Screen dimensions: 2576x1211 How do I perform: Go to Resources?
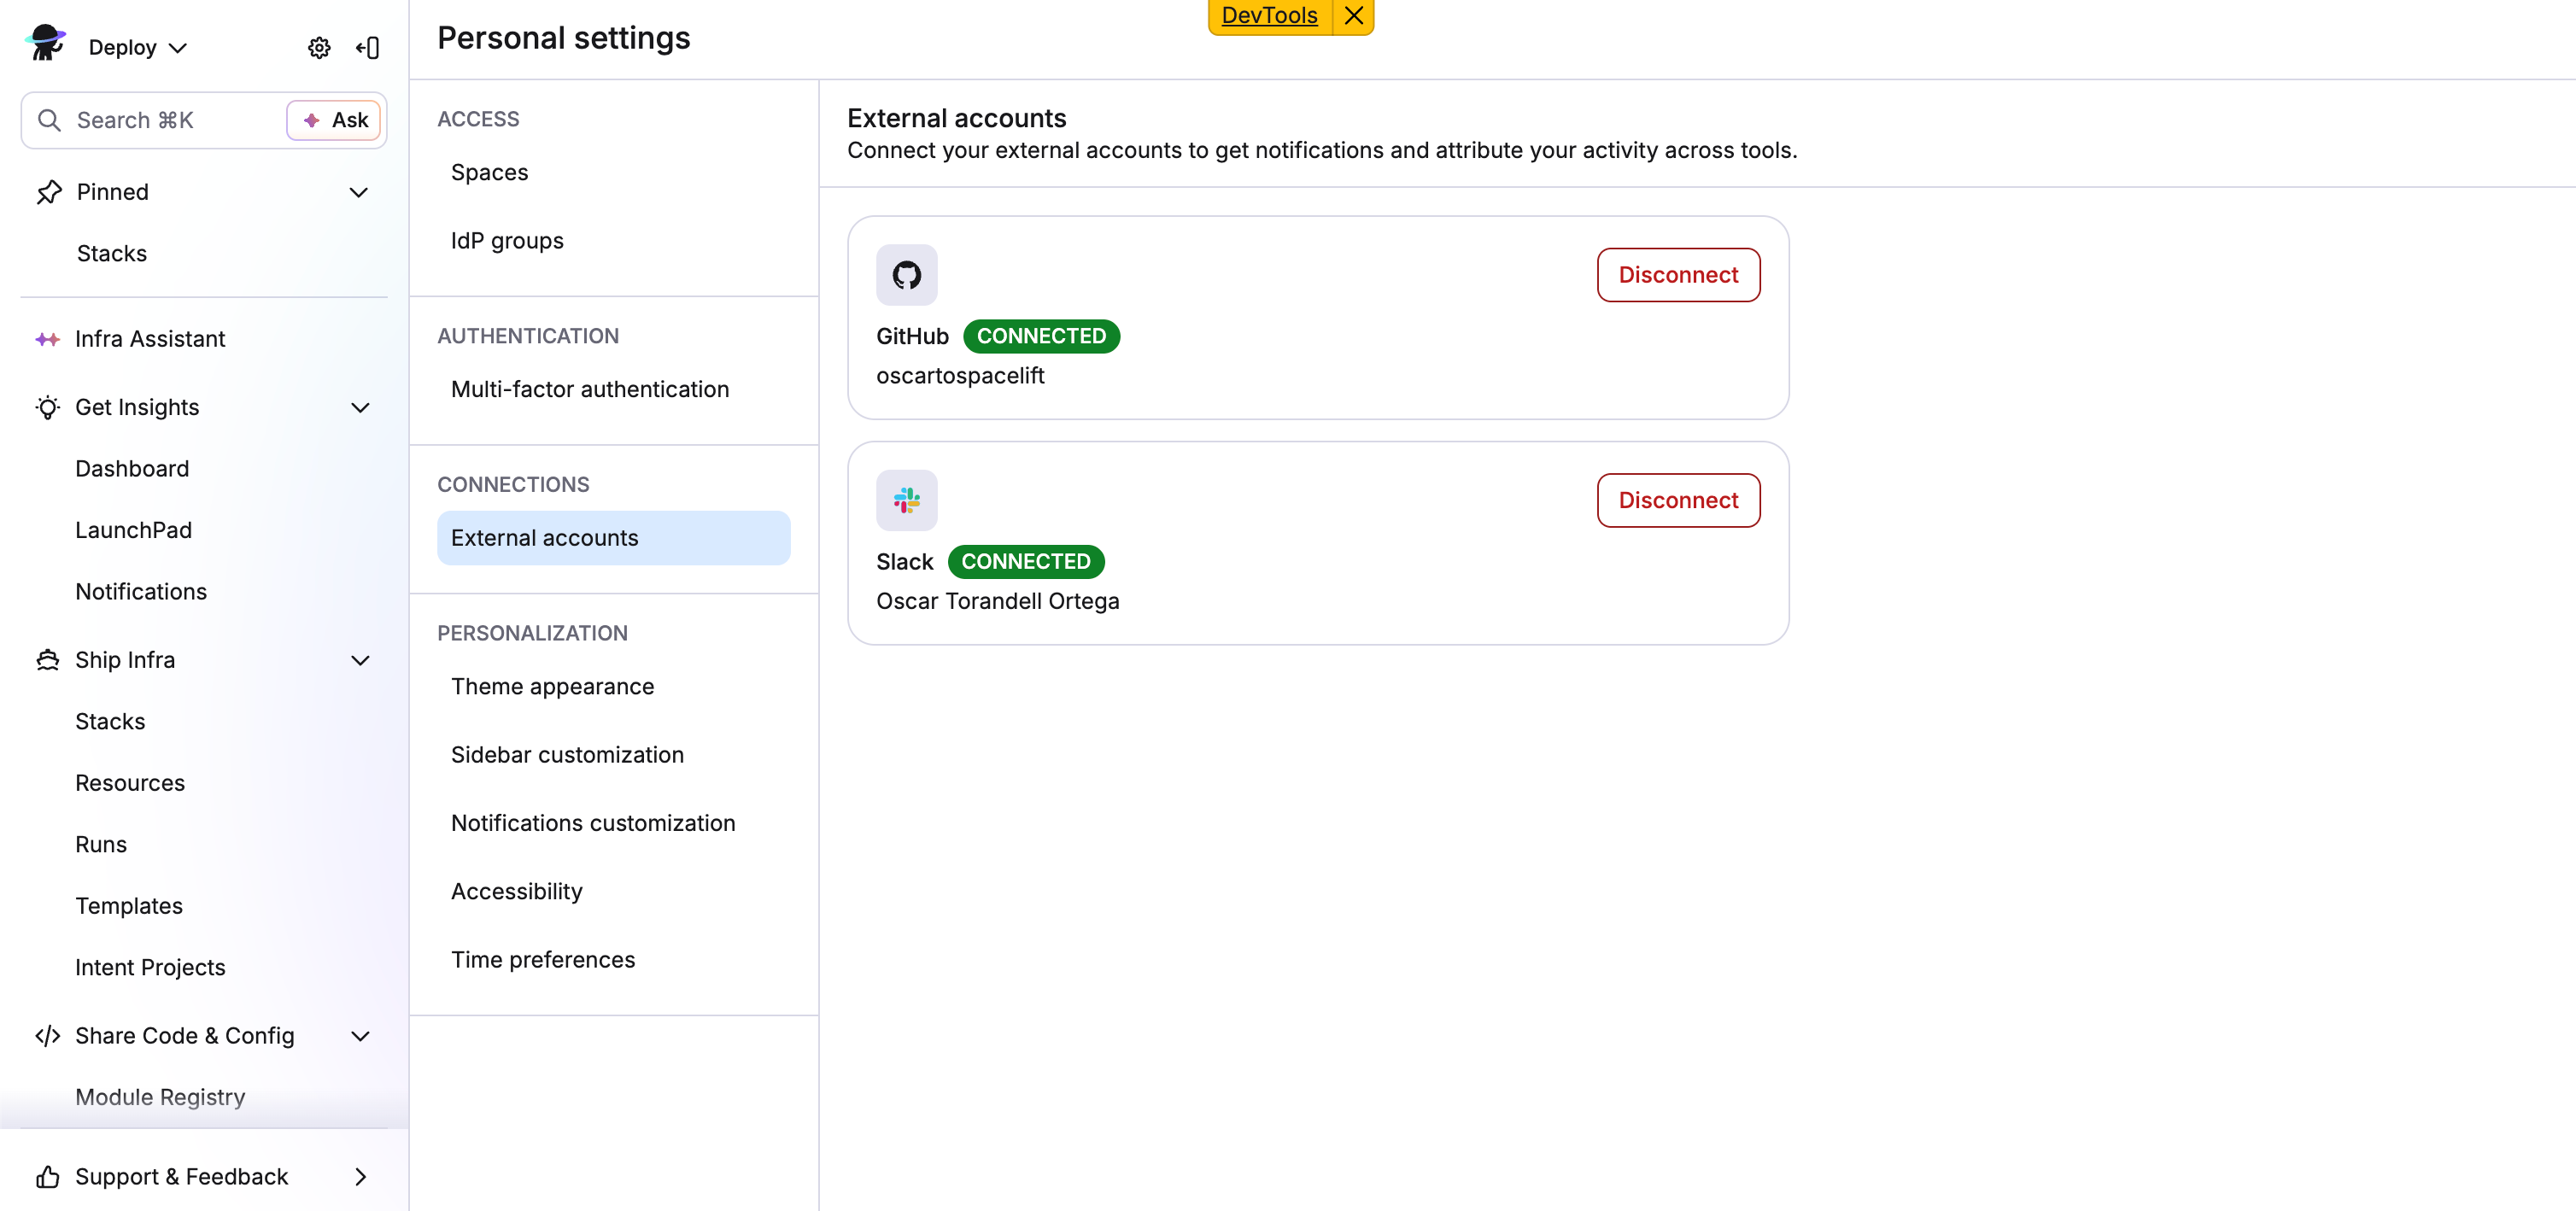(130, 783)
